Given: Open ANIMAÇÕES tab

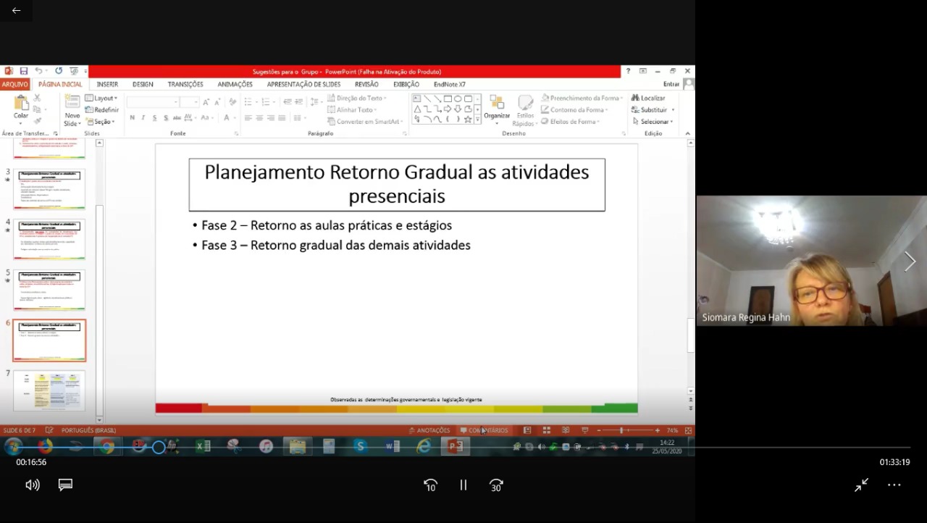Looking at the screenshot, I should click(235, 84).
